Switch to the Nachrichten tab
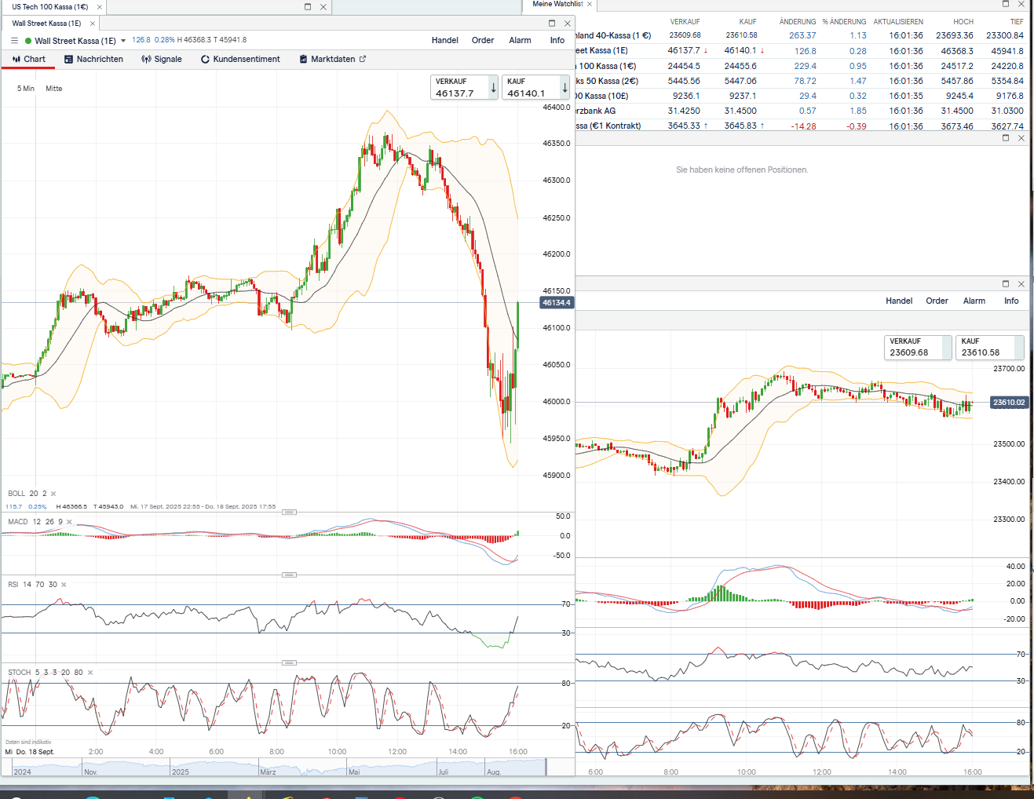Screen dimensions: 1034x799 pos(93,60)
